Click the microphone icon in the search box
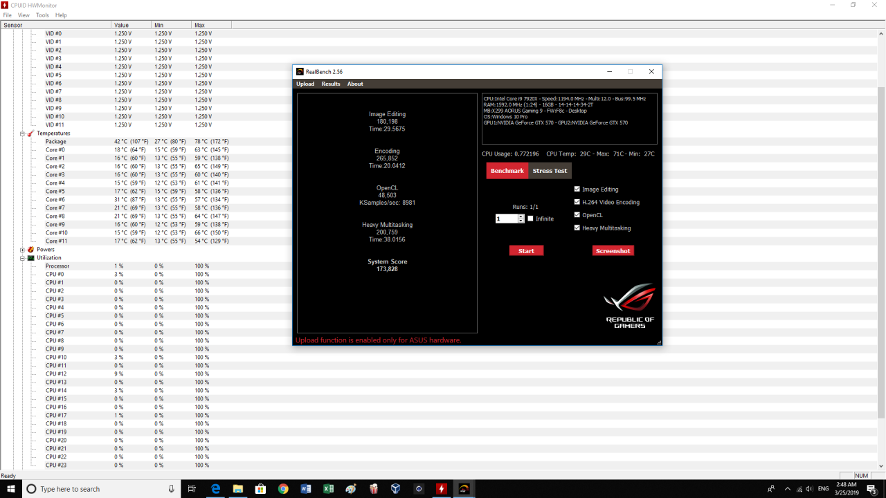The image size is (886, 498). [172, 489]
